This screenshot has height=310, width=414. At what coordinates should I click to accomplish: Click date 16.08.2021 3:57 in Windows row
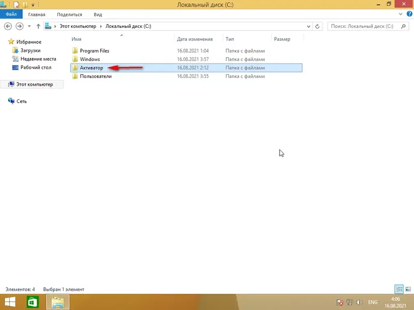click(x=193, y=59)
